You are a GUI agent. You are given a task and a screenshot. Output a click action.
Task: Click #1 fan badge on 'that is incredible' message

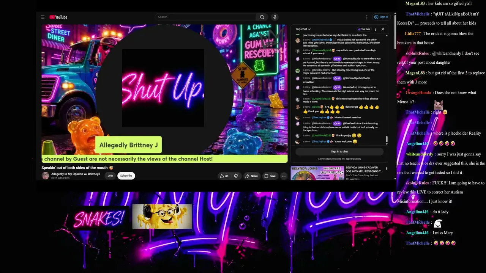tap(337, 78)
